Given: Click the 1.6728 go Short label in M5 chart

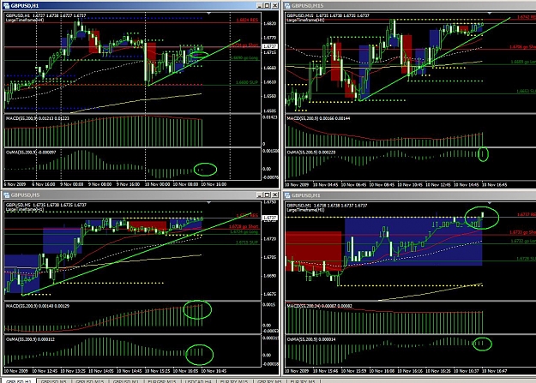Looking at the screenshot, I should (x=244, y=226).
